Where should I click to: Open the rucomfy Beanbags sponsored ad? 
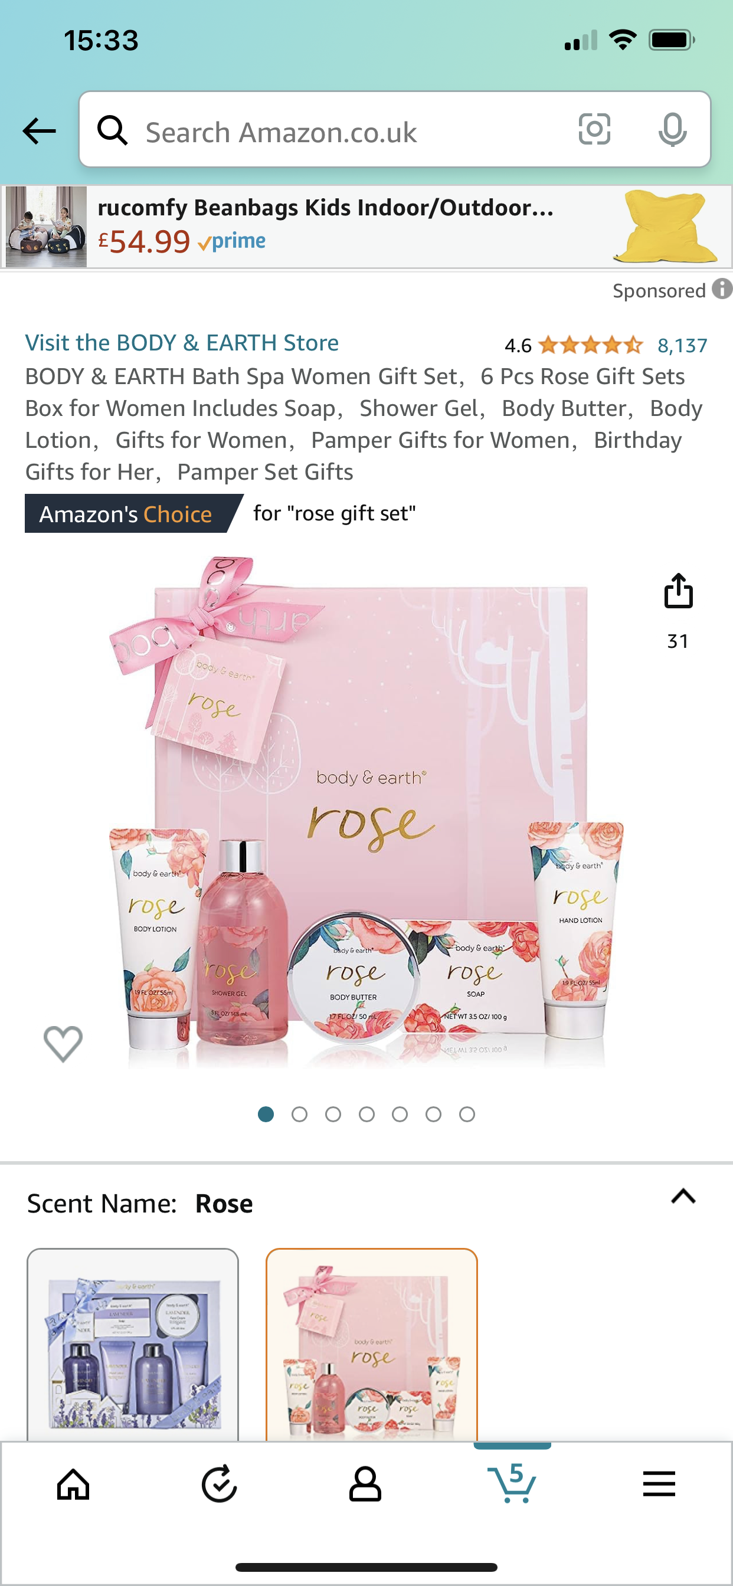point(366,227)
